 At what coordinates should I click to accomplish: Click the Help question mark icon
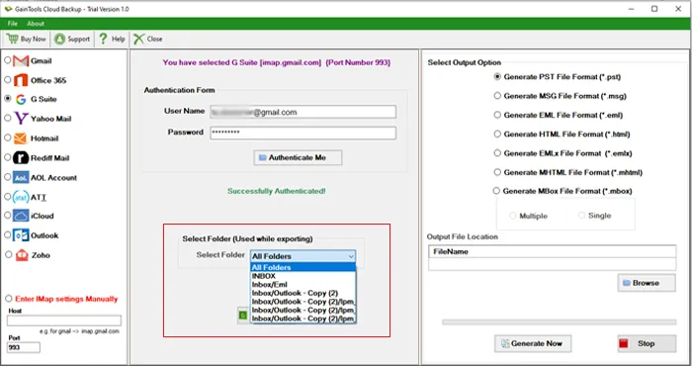tap(103, 39)
